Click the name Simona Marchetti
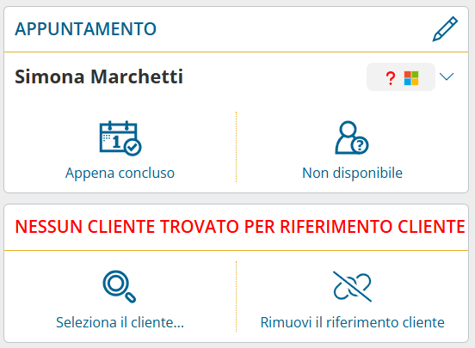 (x=99, y=76)
